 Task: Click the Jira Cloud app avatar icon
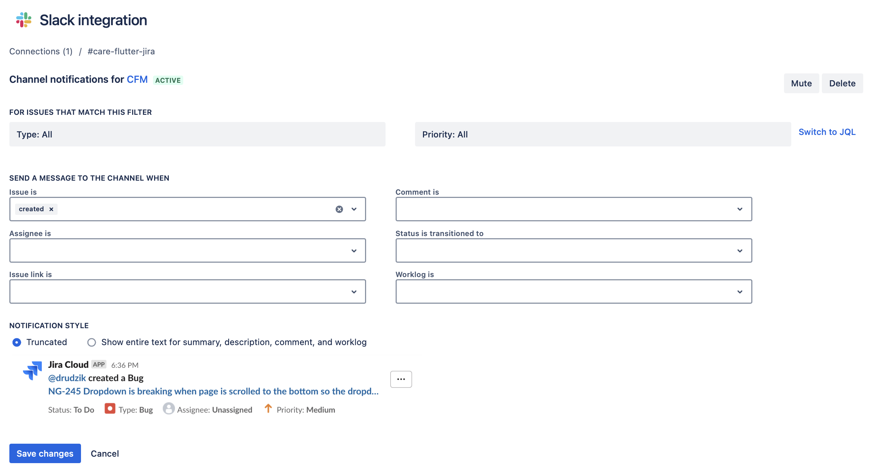(32, 371)
